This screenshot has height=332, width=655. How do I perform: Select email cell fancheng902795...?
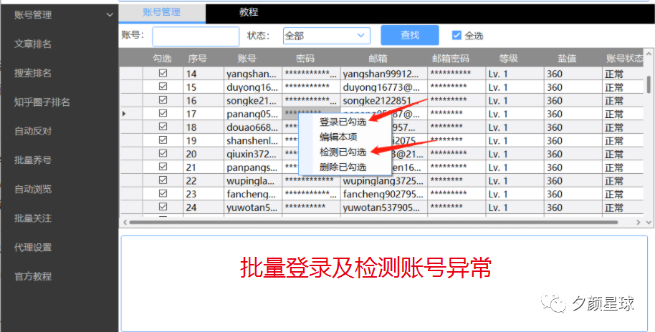coord(384,194)
